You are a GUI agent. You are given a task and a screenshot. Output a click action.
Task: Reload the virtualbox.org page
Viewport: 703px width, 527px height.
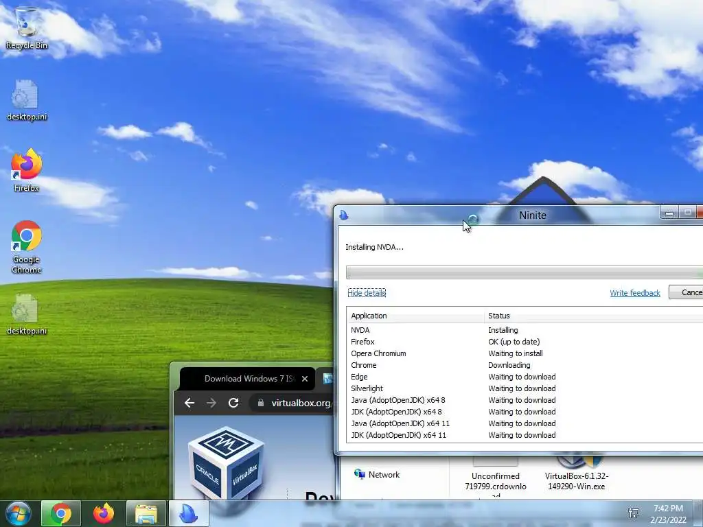click(x=233, y=403)
